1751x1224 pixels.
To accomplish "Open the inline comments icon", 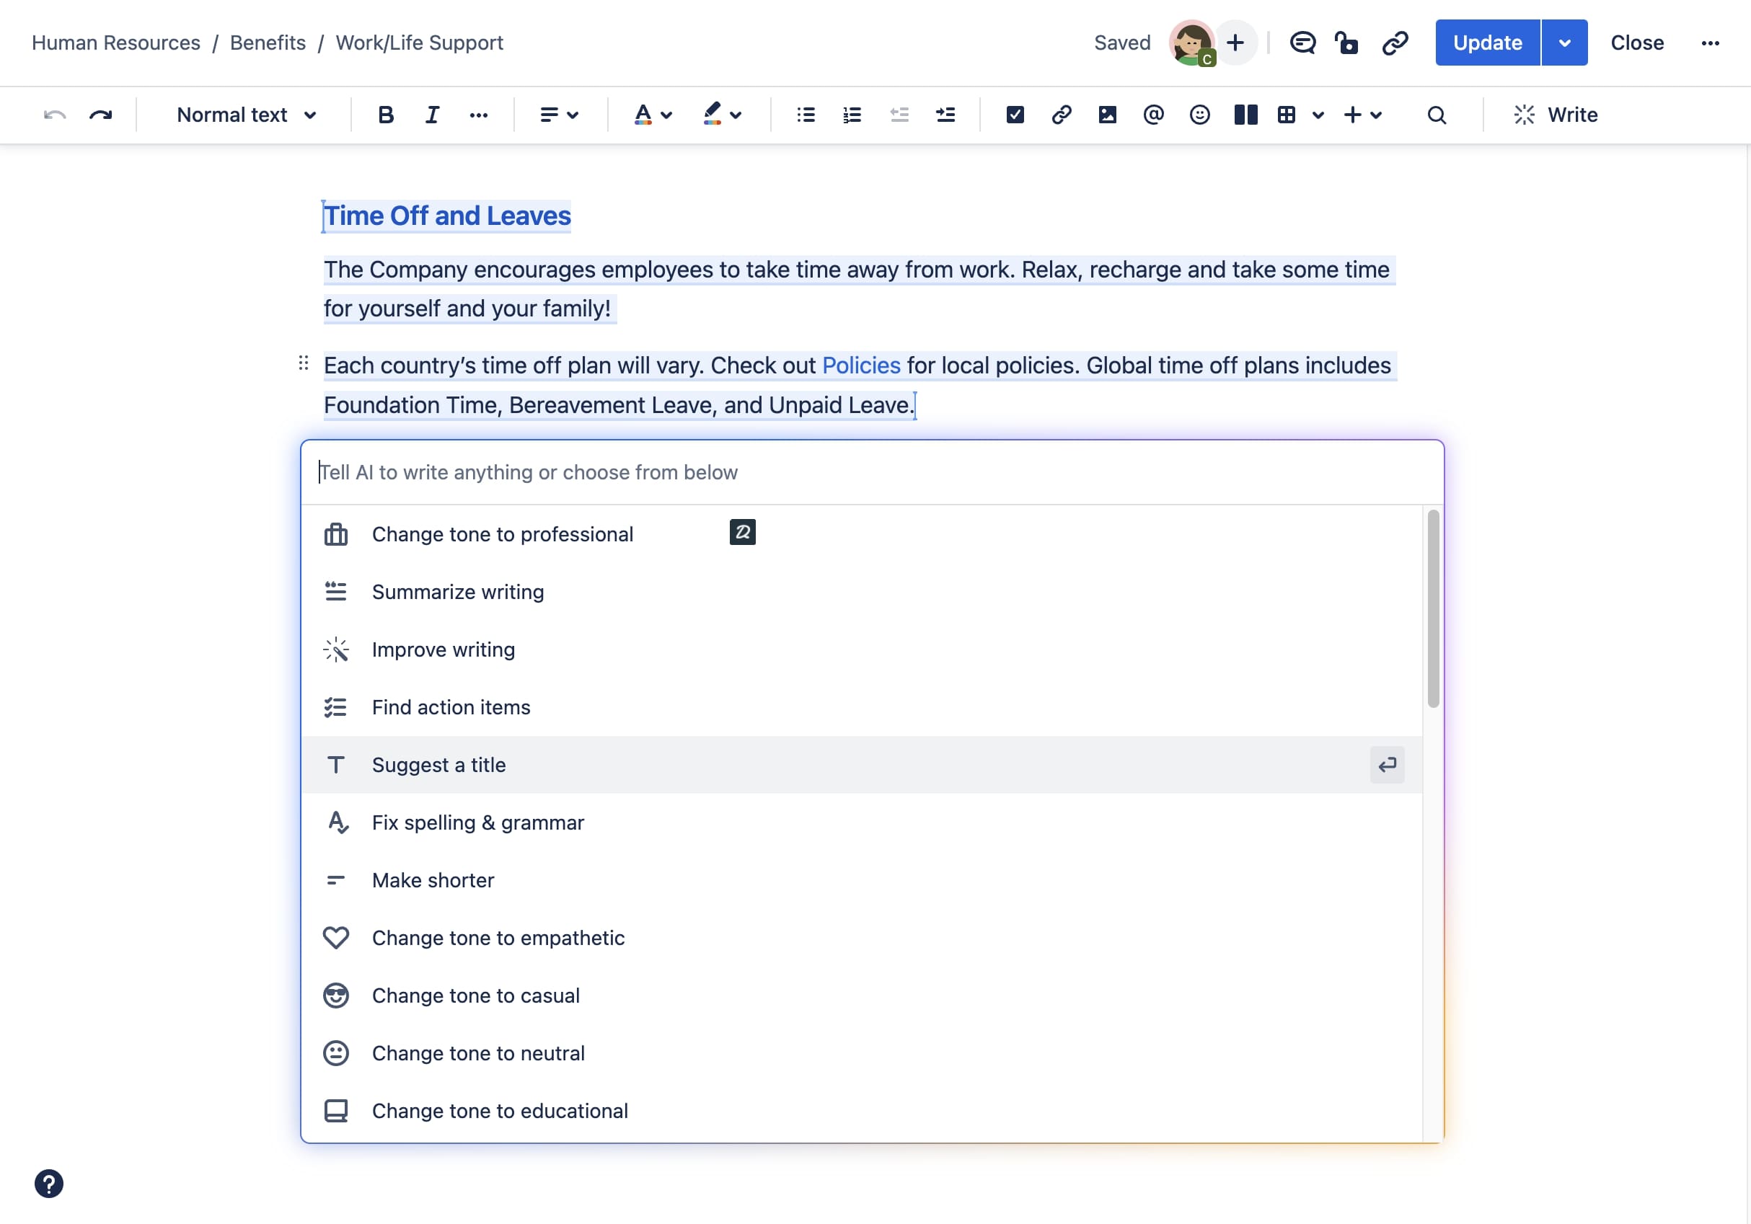I will tap(1302, 43).
